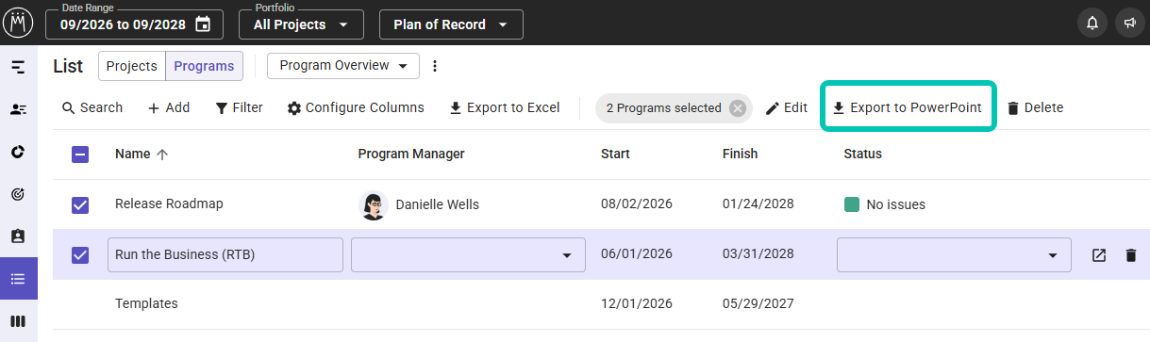Click Export to PowerPoint

click(908, 108)
